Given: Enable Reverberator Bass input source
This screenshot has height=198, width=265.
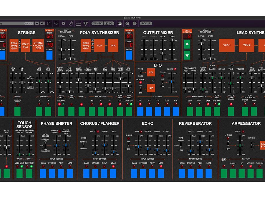Looking at the screenshot, I should tap(182, 174).
